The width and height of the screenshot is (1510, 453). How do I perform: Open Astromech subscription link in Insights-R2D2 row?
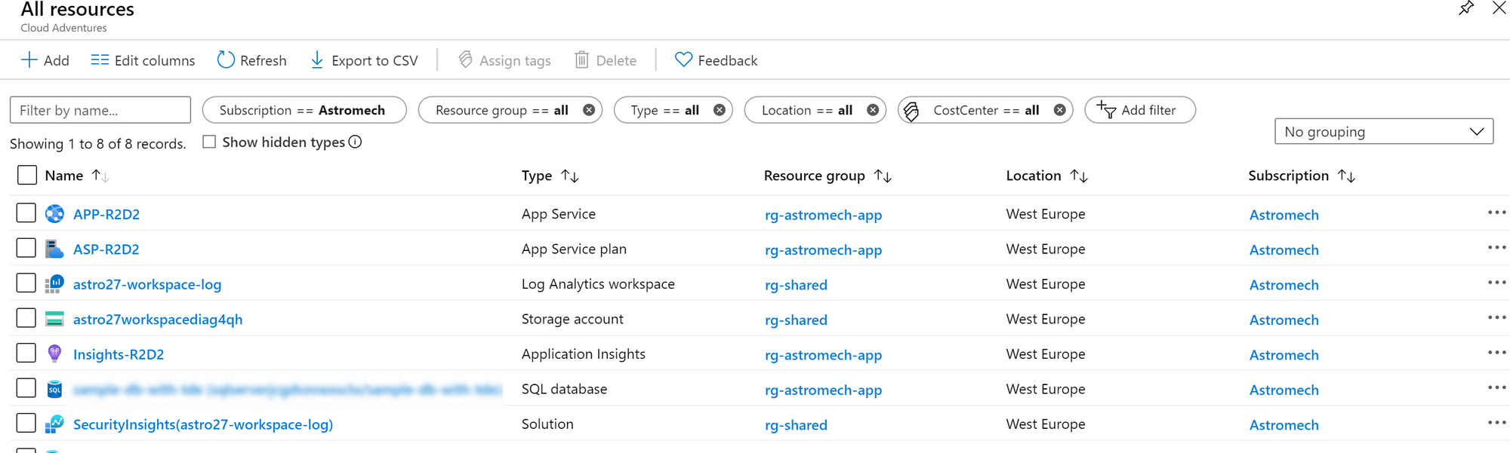[1283, 355]
